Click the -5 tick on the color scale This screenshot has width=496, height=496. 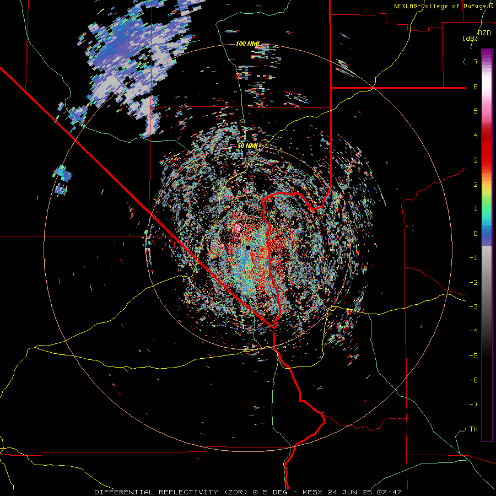pos(473,356)
